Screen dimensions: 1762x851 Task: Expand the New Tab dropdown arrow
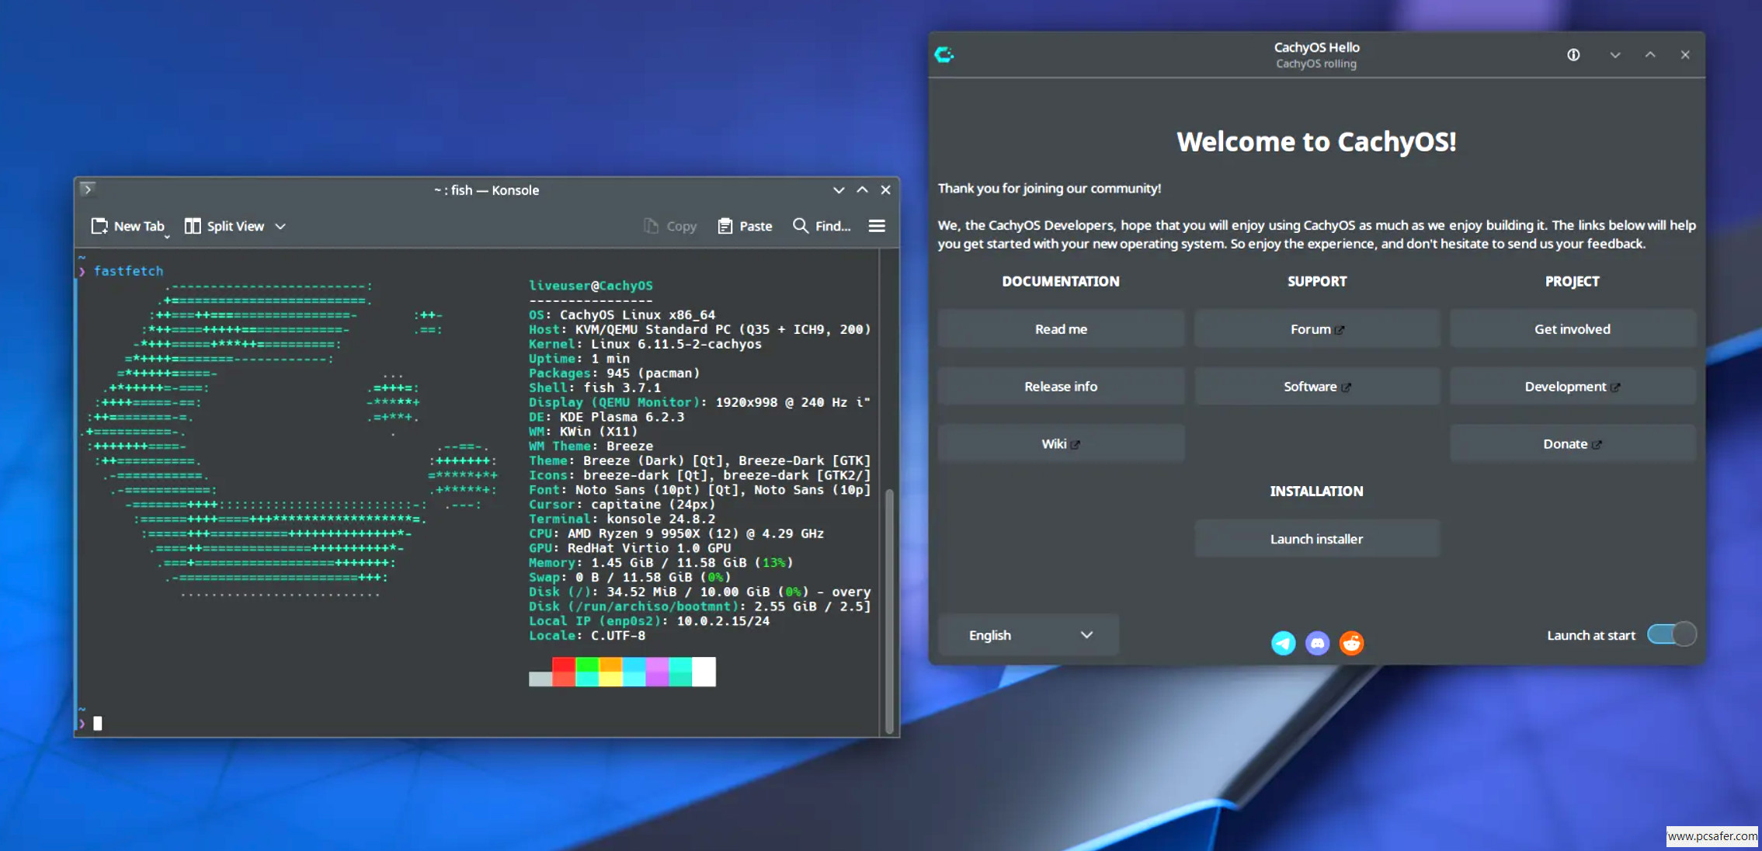click(x=167, y=236)
